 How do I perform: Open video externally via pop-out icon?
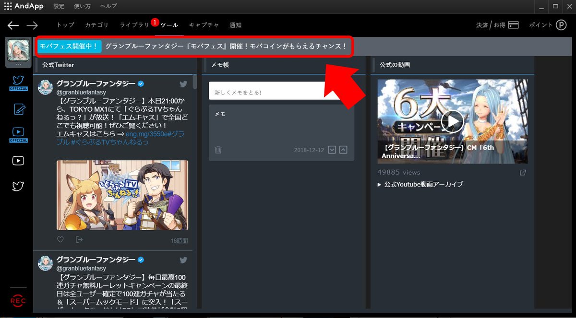pyautogui.click(x=523, y=173)
